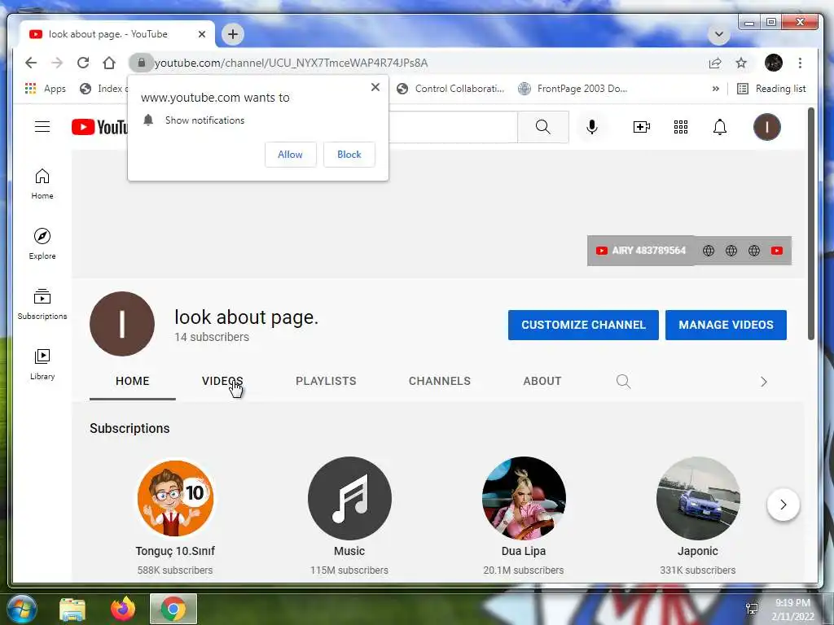Open the Dua Lipa channel thumbnail

524,498
